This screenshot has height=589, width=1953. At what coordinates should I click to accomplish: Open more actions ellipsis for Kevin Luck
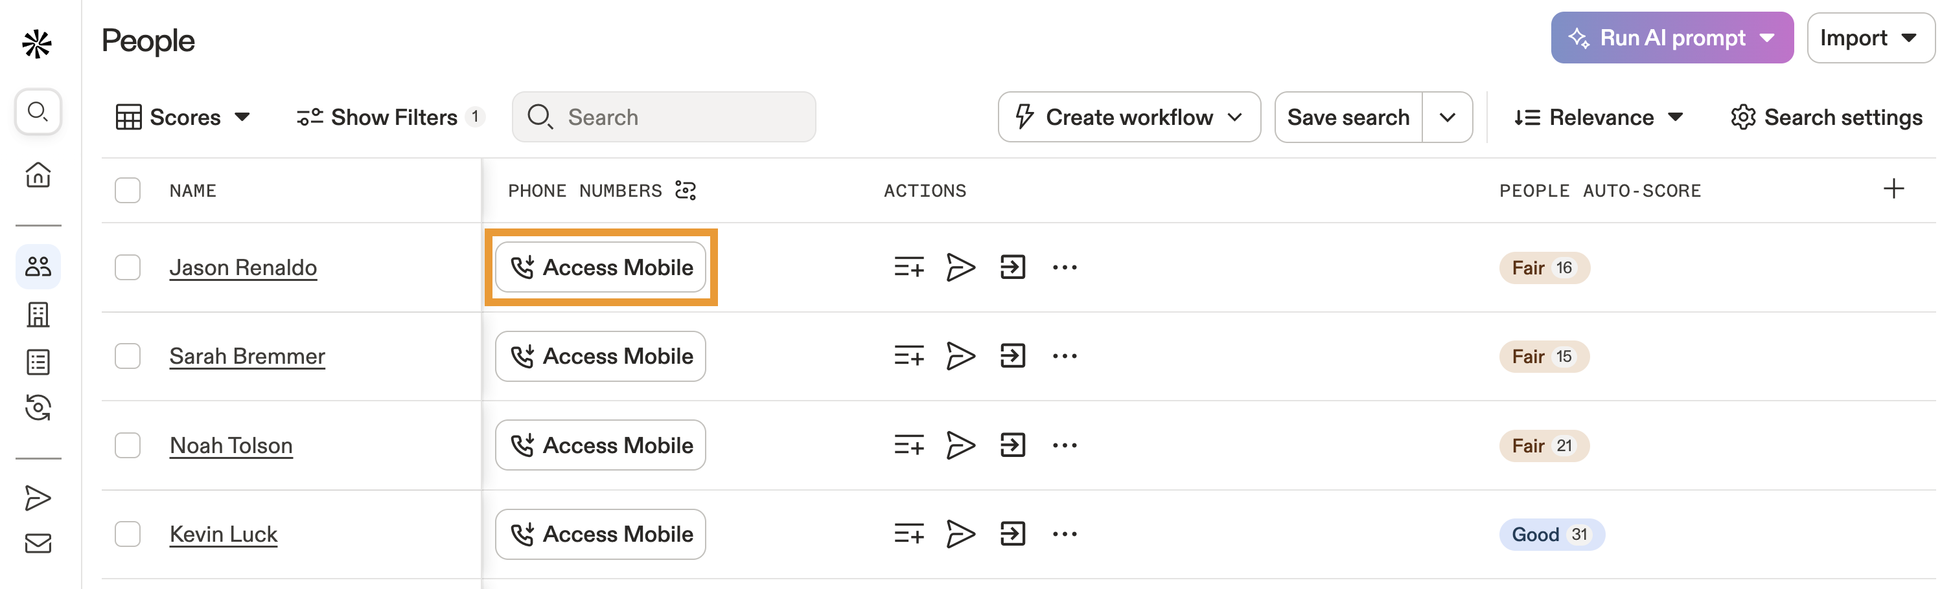(x=1065, y=535)
